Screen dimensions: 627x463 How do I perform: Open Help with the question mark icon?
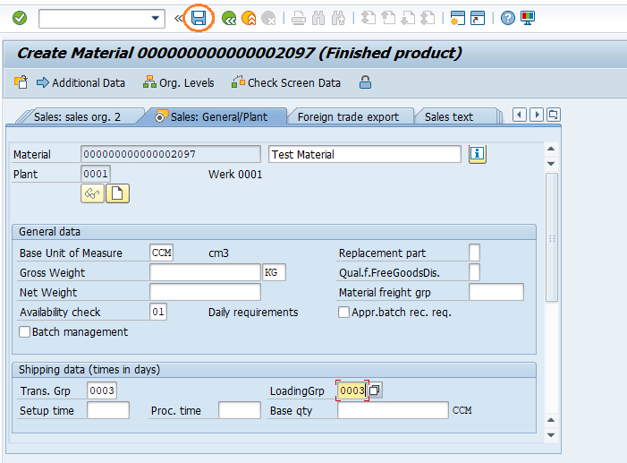508,19
